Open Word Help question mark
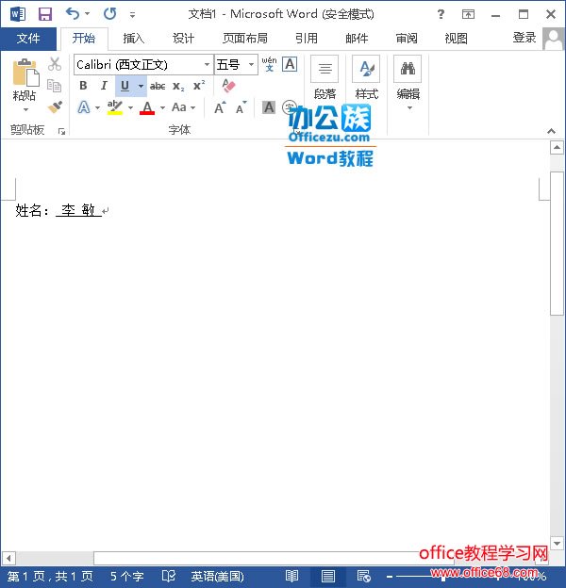The width and height of the screenshot is (566, 588). click(x=441, y=14)
